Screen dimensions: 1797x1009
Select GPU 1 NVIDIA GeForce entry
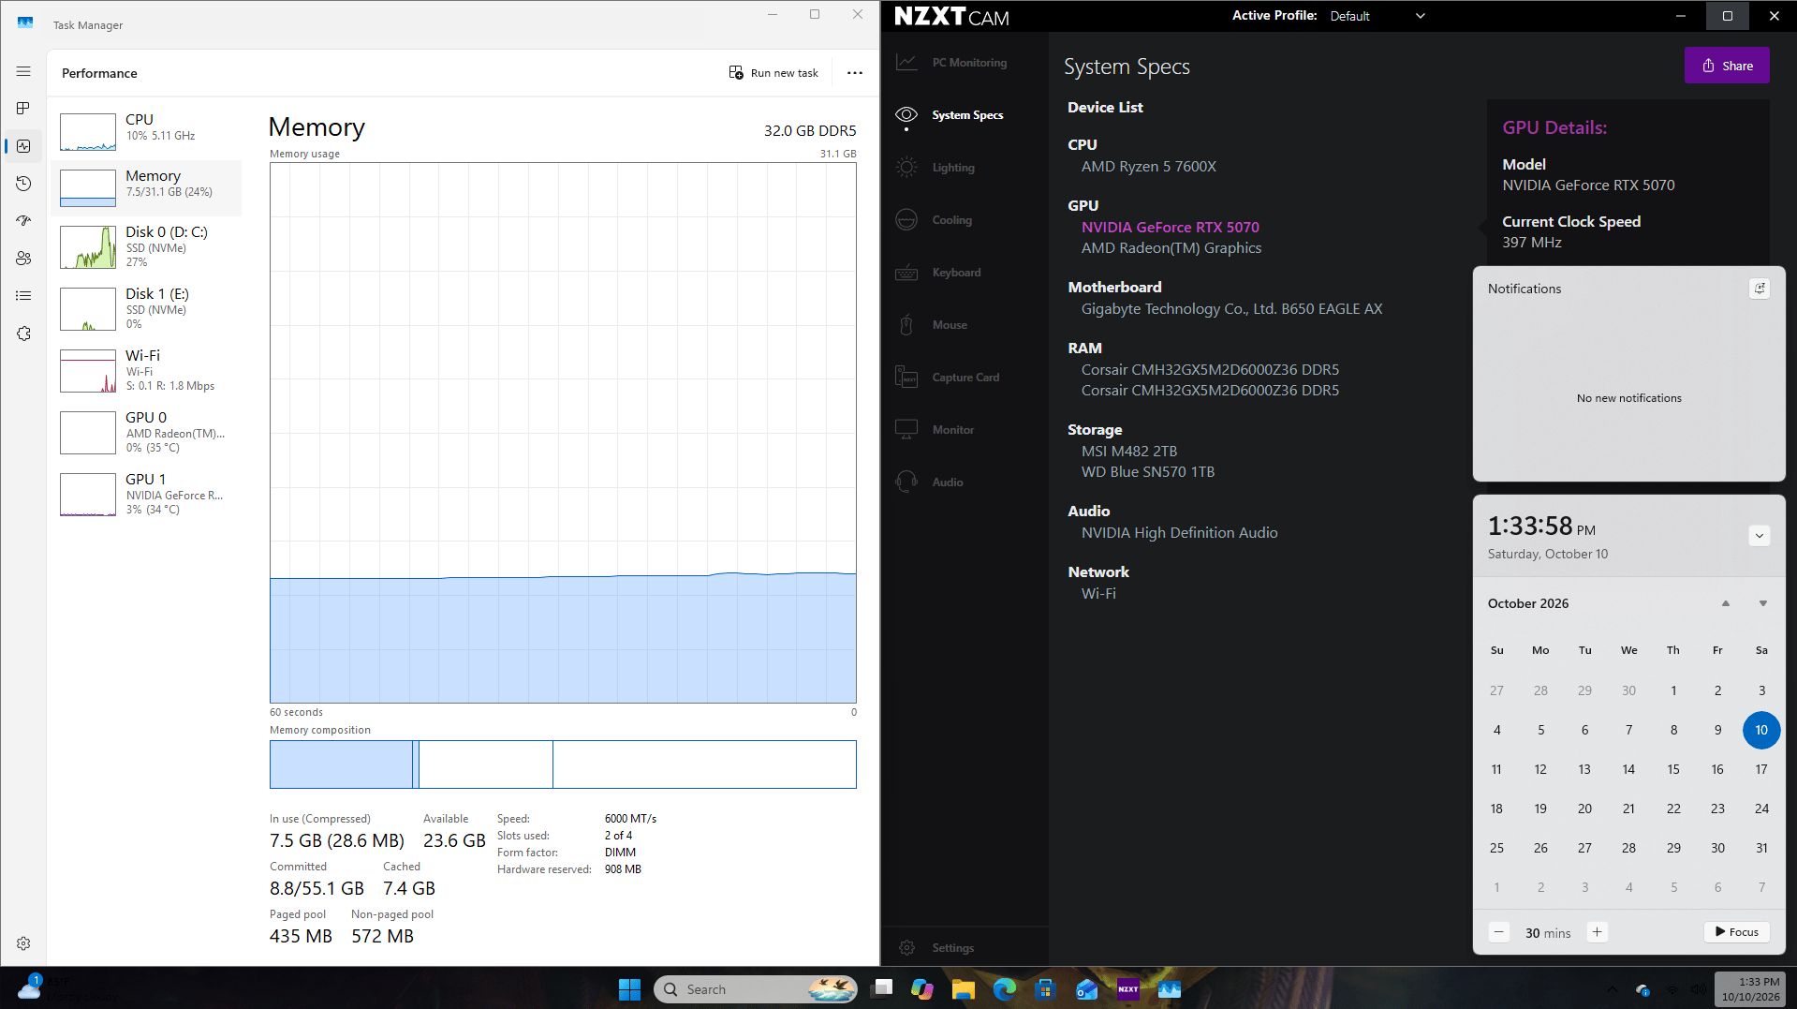146,495
